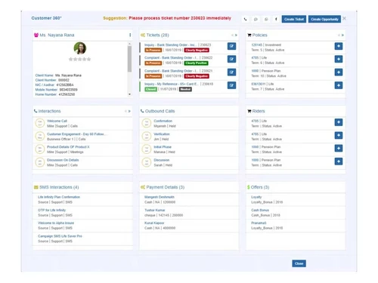Screen dimensions: 378x283
Task: Open OTP for Life Infinity SMS
Action: (x=51, y=210)
